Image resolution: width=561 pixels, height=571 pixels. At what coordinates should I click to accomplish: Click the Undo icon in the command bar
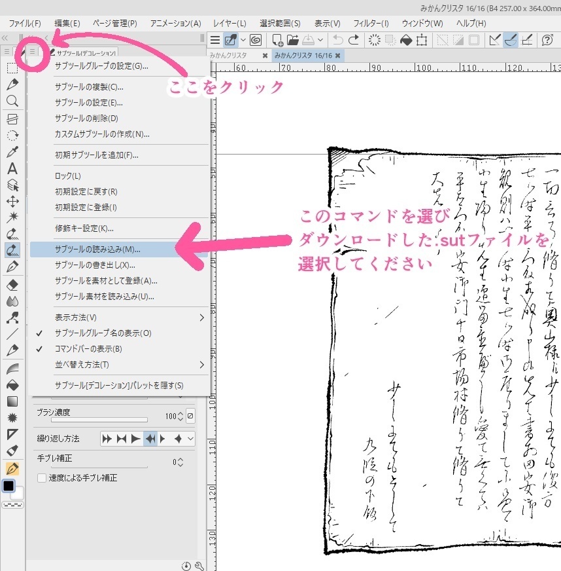(338, 40)
